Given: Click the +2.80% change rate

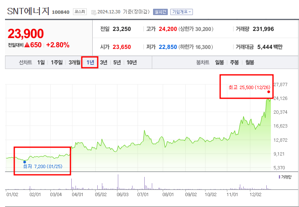Looking at the screenshot, I should point(57,45).
